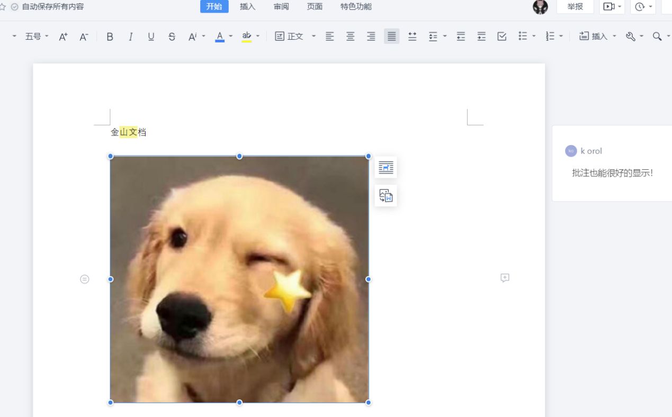Screen dimensions: 672x417
Task: Increase paragraph indent
Action: [481, 37]
